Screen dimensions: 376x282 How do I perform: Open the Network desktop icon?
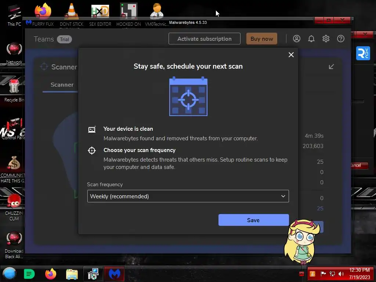(x=14, y=53)
